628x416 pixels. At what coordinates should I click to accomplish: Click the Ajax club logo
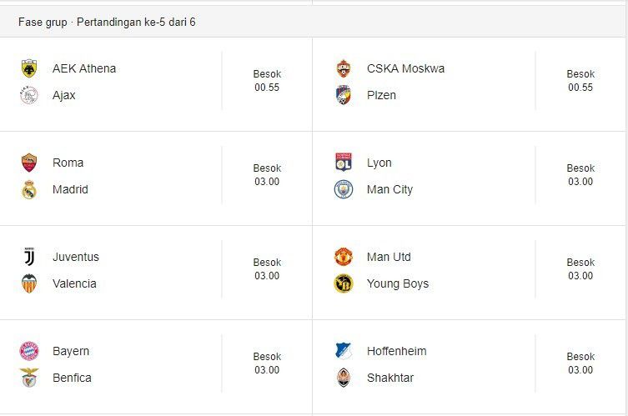click(x=29, y=95)
